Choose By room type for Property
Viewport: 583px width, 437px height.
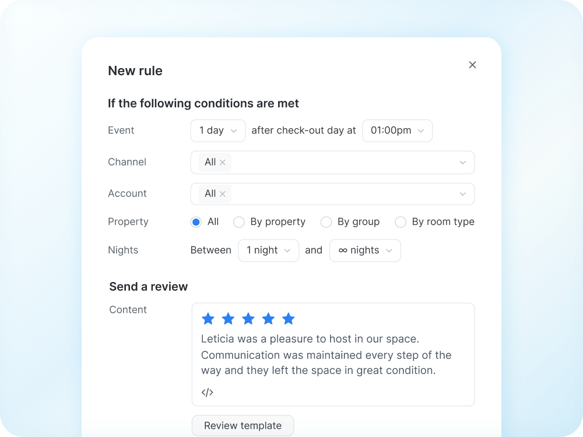[401, 222]
